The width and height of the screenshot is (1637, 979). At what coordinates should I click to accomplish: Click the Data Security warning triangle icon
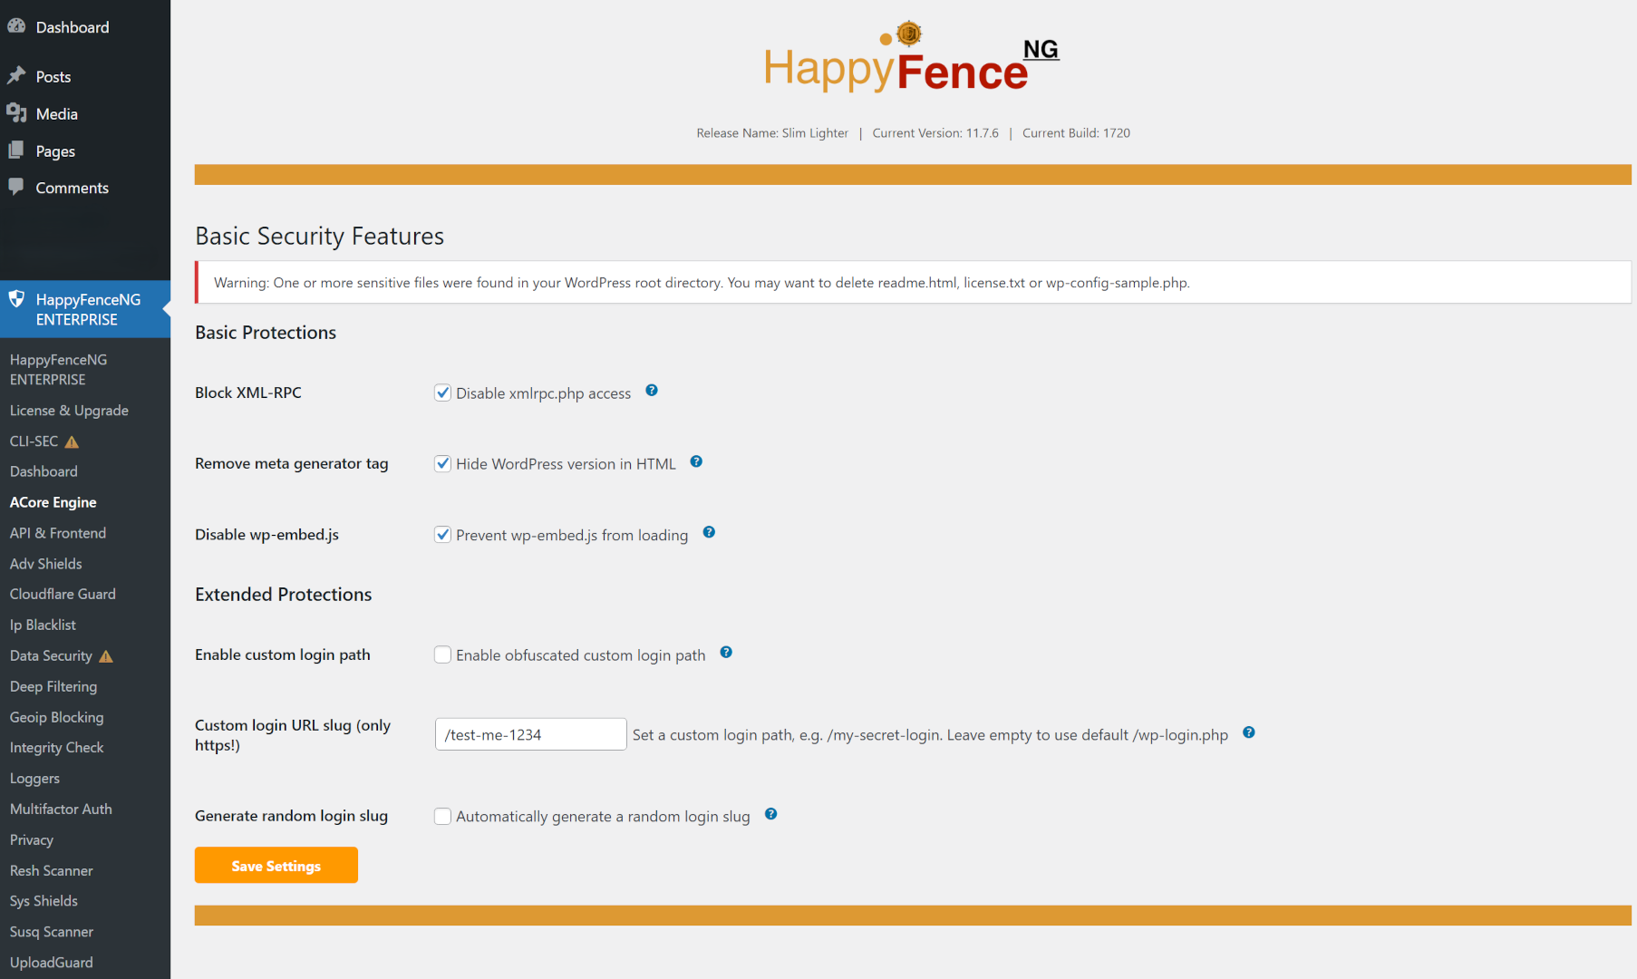pos(106,656)
